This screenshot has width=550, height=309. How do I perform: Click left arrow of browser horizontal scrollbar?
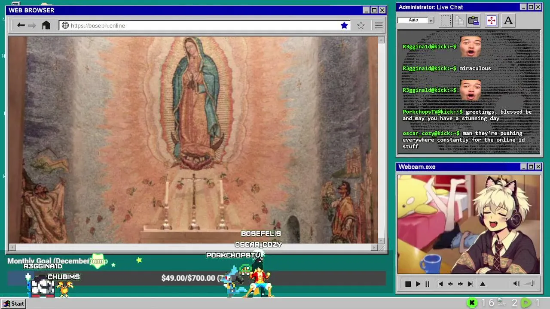[12, 247]
